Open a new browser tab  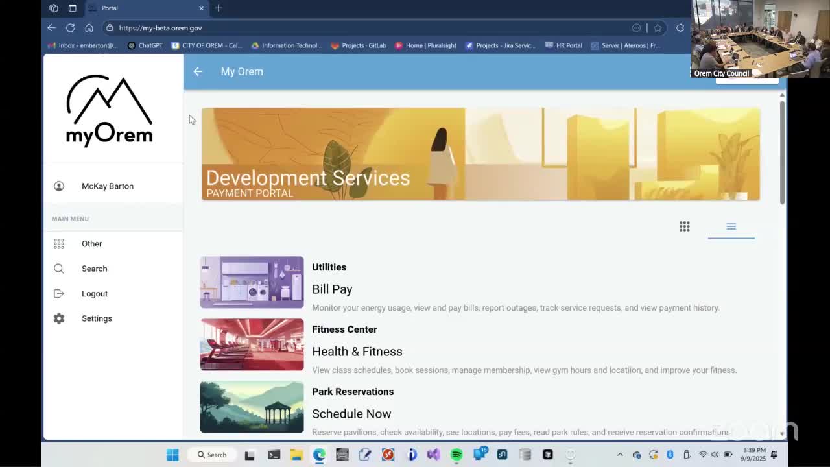pyautogui.click(x=219, y=8)
